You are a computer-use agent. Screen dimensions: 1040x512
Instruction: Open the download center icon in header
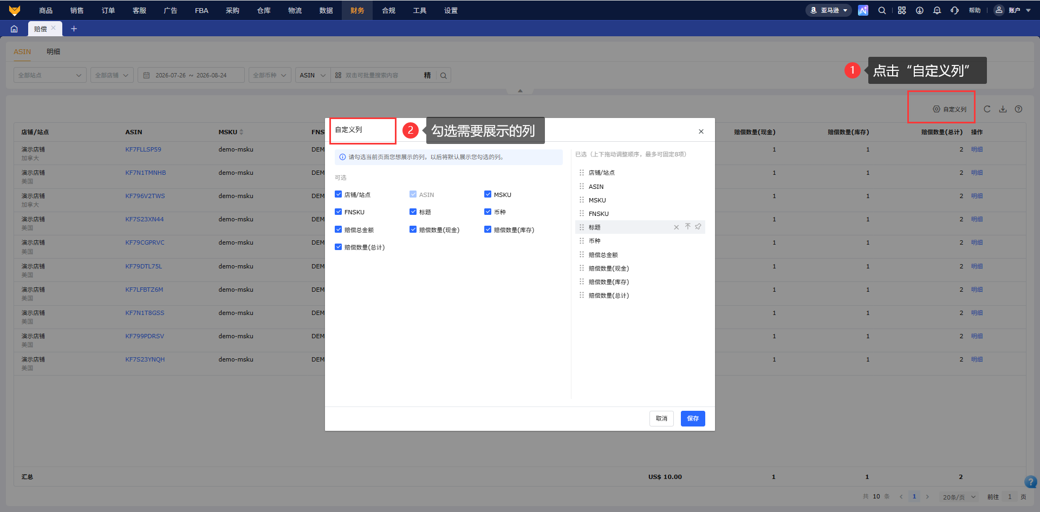pyautogui.click(x=920, y=10)
